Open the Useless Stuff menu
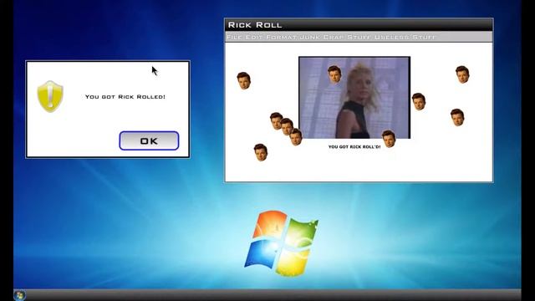The width and height of the screenshot is (535, 301). coord(405,37)
